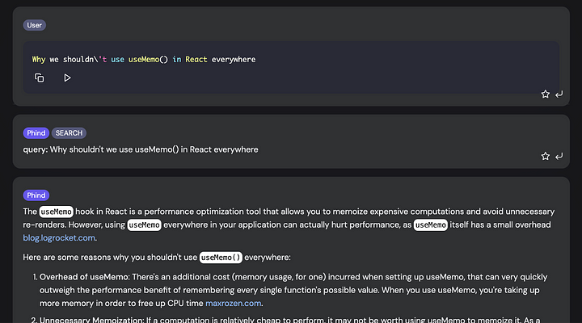Click Phind badge next to SEARCH tag

(x=36, y=132)
